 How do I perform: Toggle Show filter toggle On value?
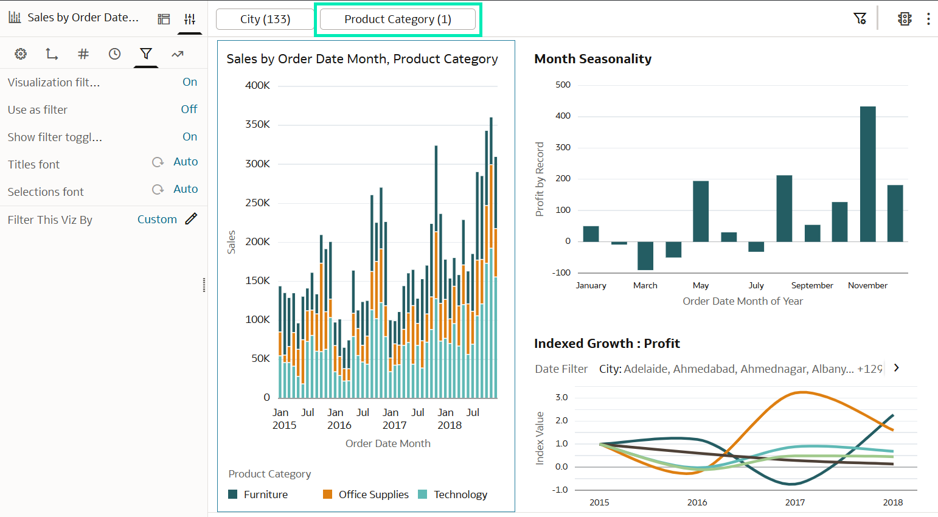click(190, 137)
